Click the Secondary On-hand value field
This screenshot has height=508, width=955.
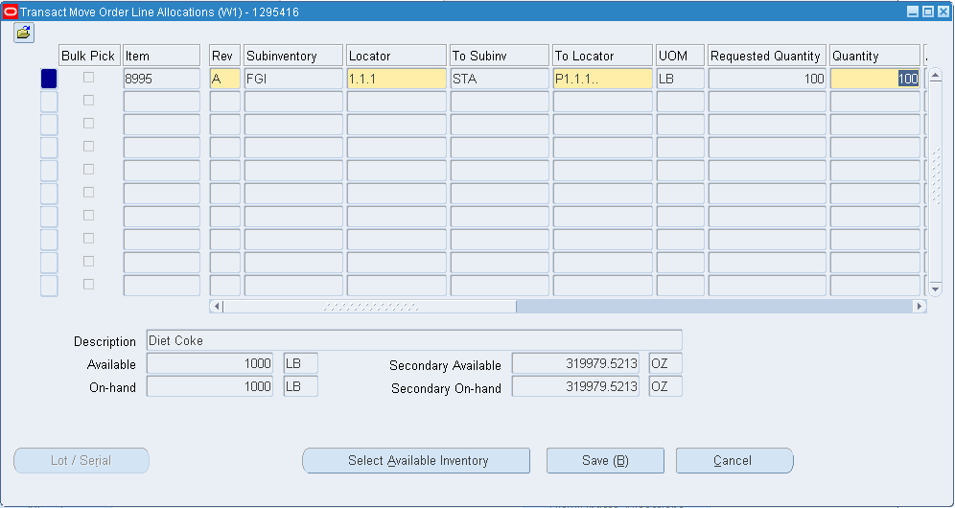[575, 386]
